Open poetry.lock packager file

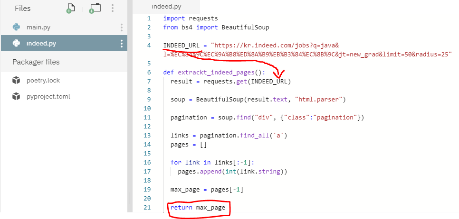(43, 80)
